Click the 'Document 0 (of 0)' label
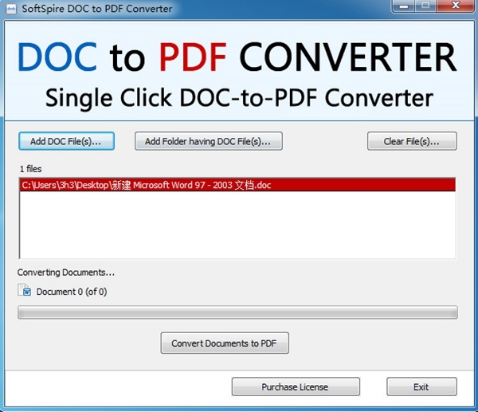The height and width of the screenshot is (412, 478). [72, 292]
